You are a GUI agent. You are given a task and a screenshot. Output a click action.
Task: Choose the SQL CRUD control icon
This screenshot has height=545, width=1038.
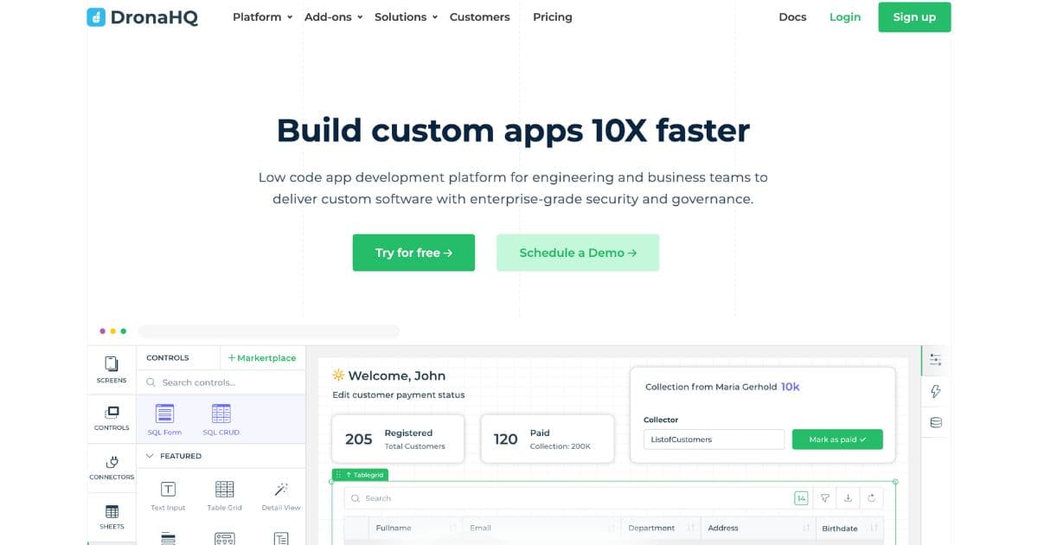pyautogui.click(x=221, y=414)
